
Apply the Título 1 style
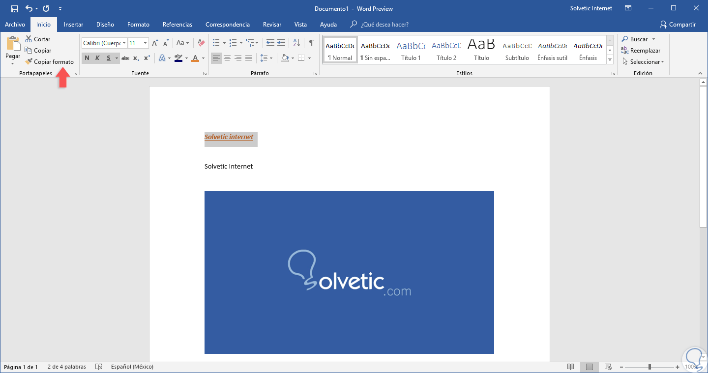411,50
